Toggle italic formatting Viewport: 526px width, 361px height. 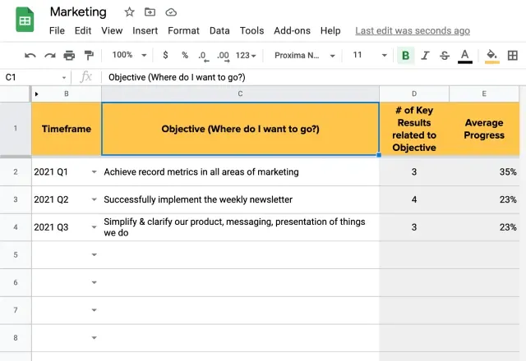coord(426,55)
